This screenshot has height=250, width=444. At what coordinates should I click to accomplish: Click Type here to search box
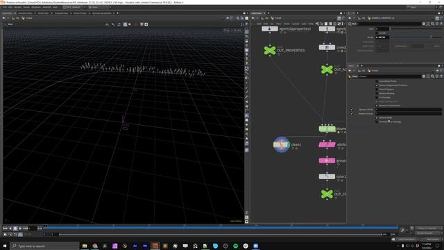point(44,246)
